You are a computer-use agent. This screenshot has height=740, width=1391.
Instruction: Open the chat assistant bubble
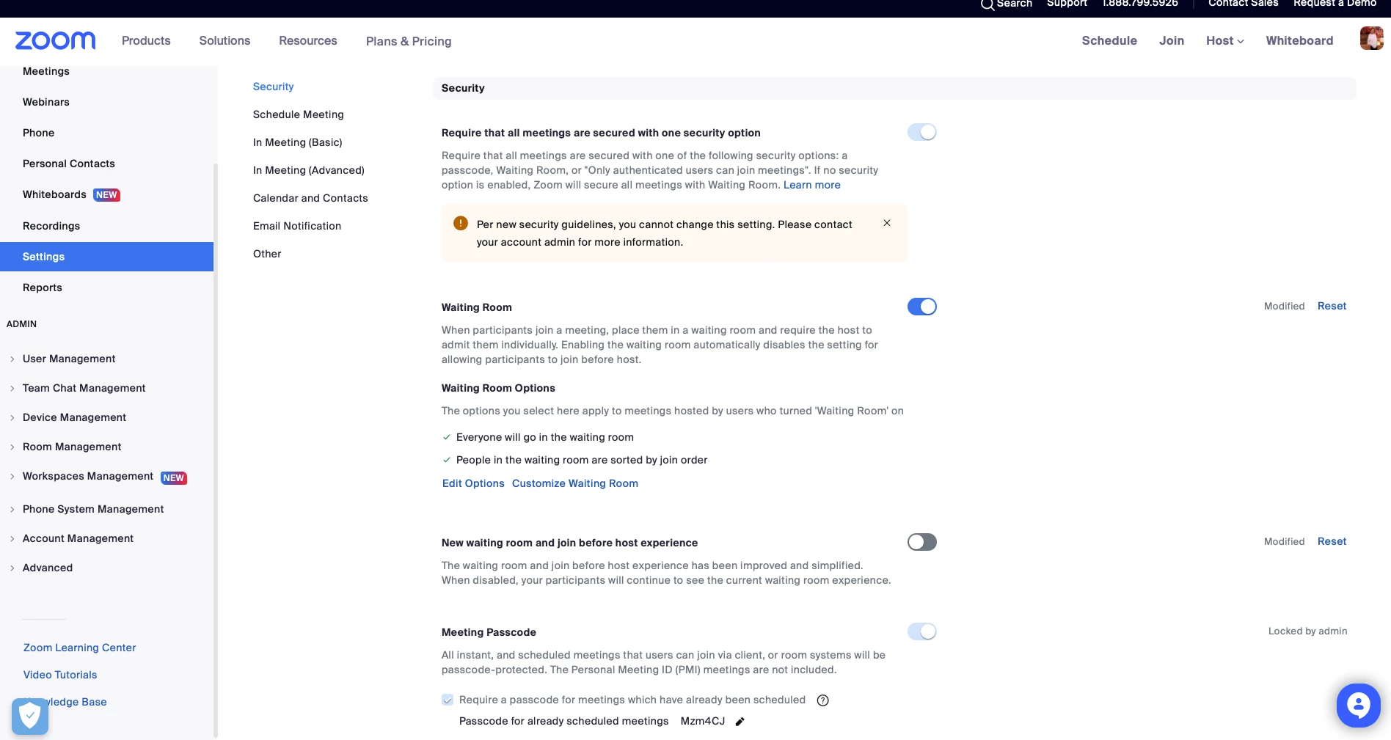click(1359, 705)
